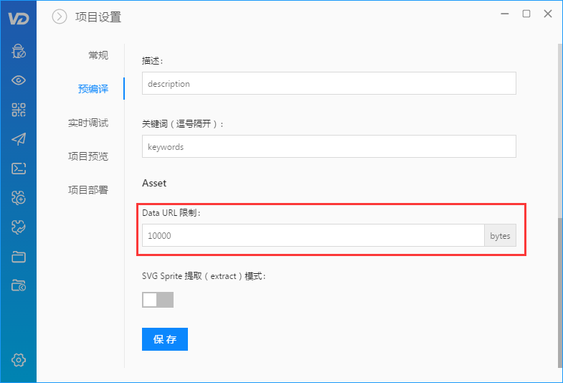Click the vertical scrollbar thumb
563x383 pixels.
[560, 292]
